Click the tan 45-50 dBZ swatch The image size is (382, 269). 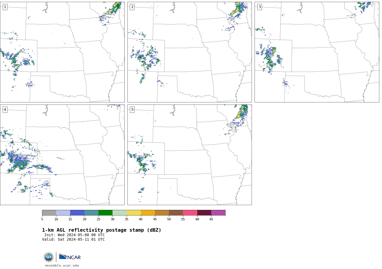click(x=162, y=213)
